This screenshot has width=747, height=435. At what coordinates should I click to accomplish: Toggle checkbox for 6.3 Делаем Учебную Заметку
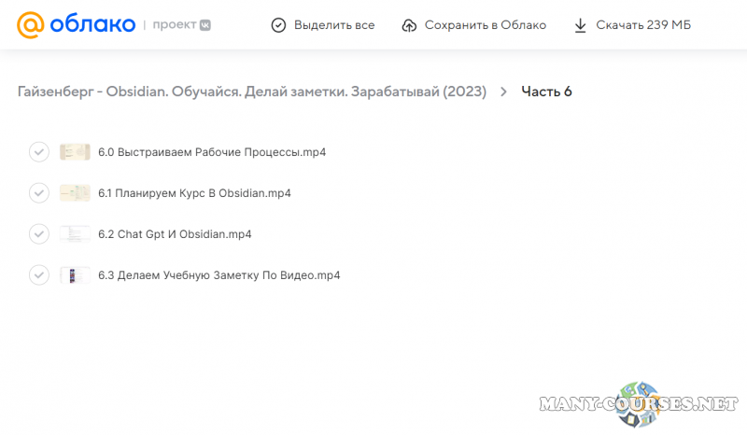[38, 275]
